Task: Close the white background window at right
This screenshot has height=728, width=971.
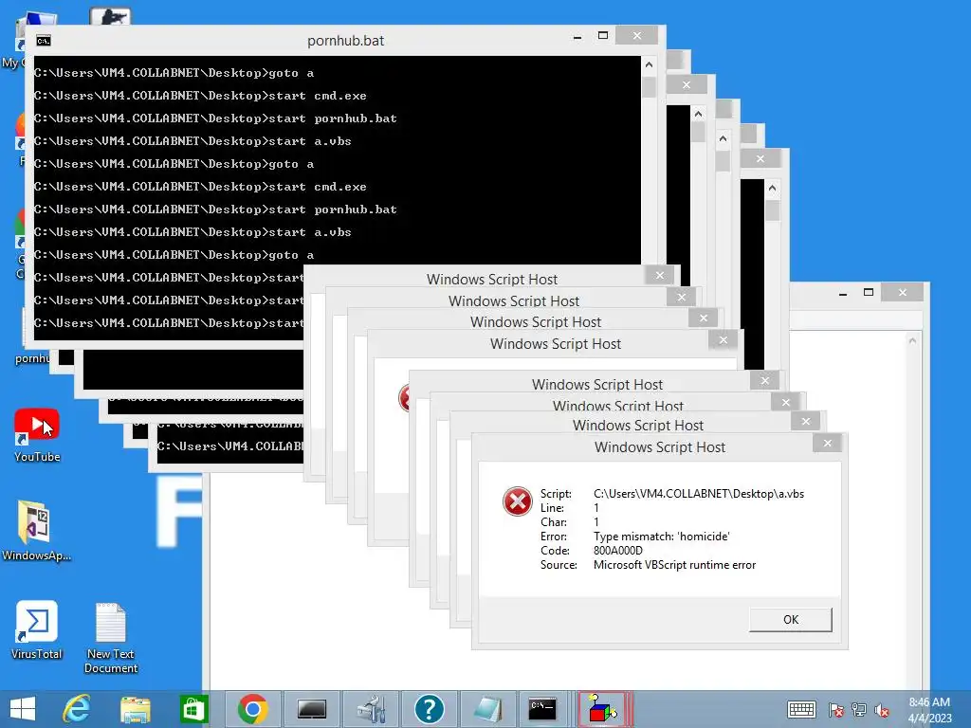Action: [903, 292]
